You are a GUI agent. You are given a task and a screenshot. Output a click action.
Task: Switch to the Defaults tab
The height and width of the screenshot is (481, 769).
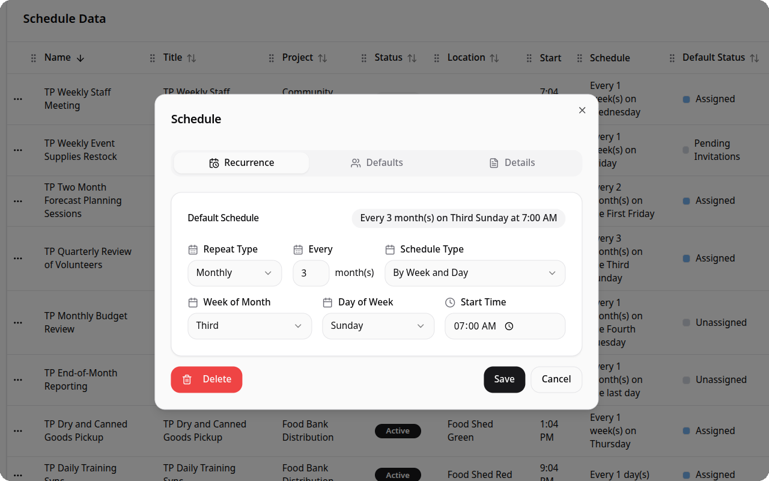pyautogui.click(x=377, y=162)
